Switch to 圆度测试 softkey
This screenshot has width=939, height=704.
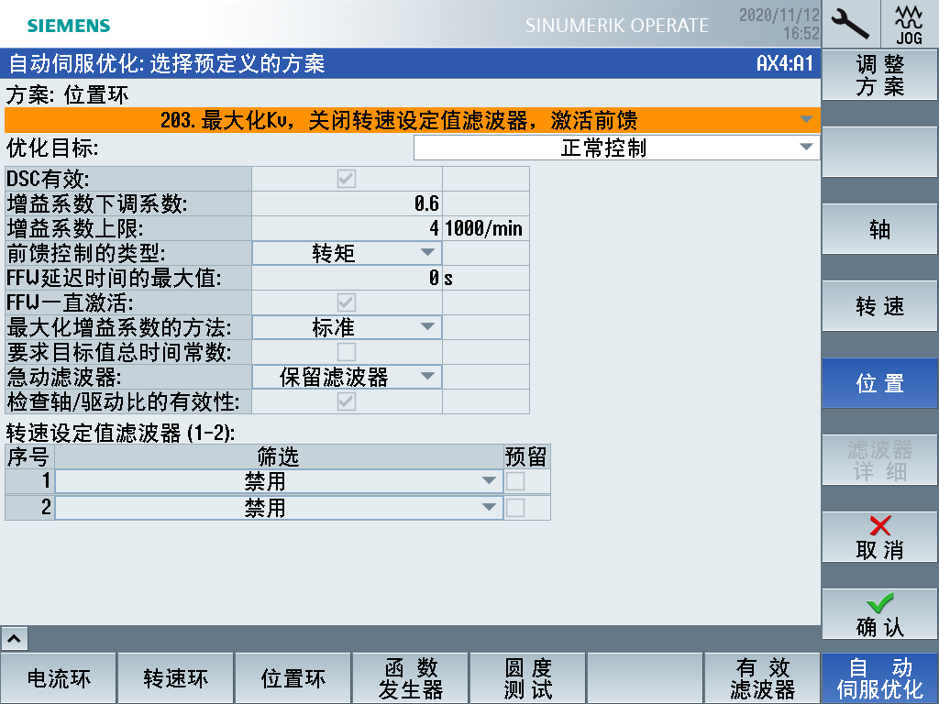(527, 678)
